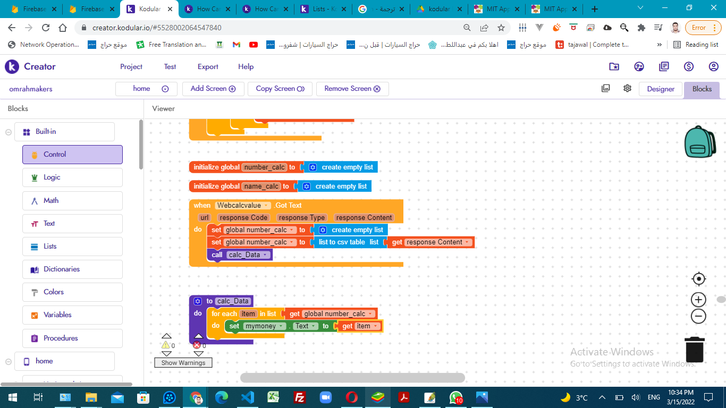Viewport: 726px width, 408px height.
Task: Open the theme palette icon in header
Action: pos(639,66)
